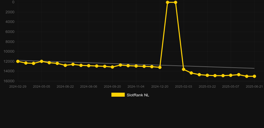
Task: Click the second peak data point near rank 0
Action: coord(175,2)
